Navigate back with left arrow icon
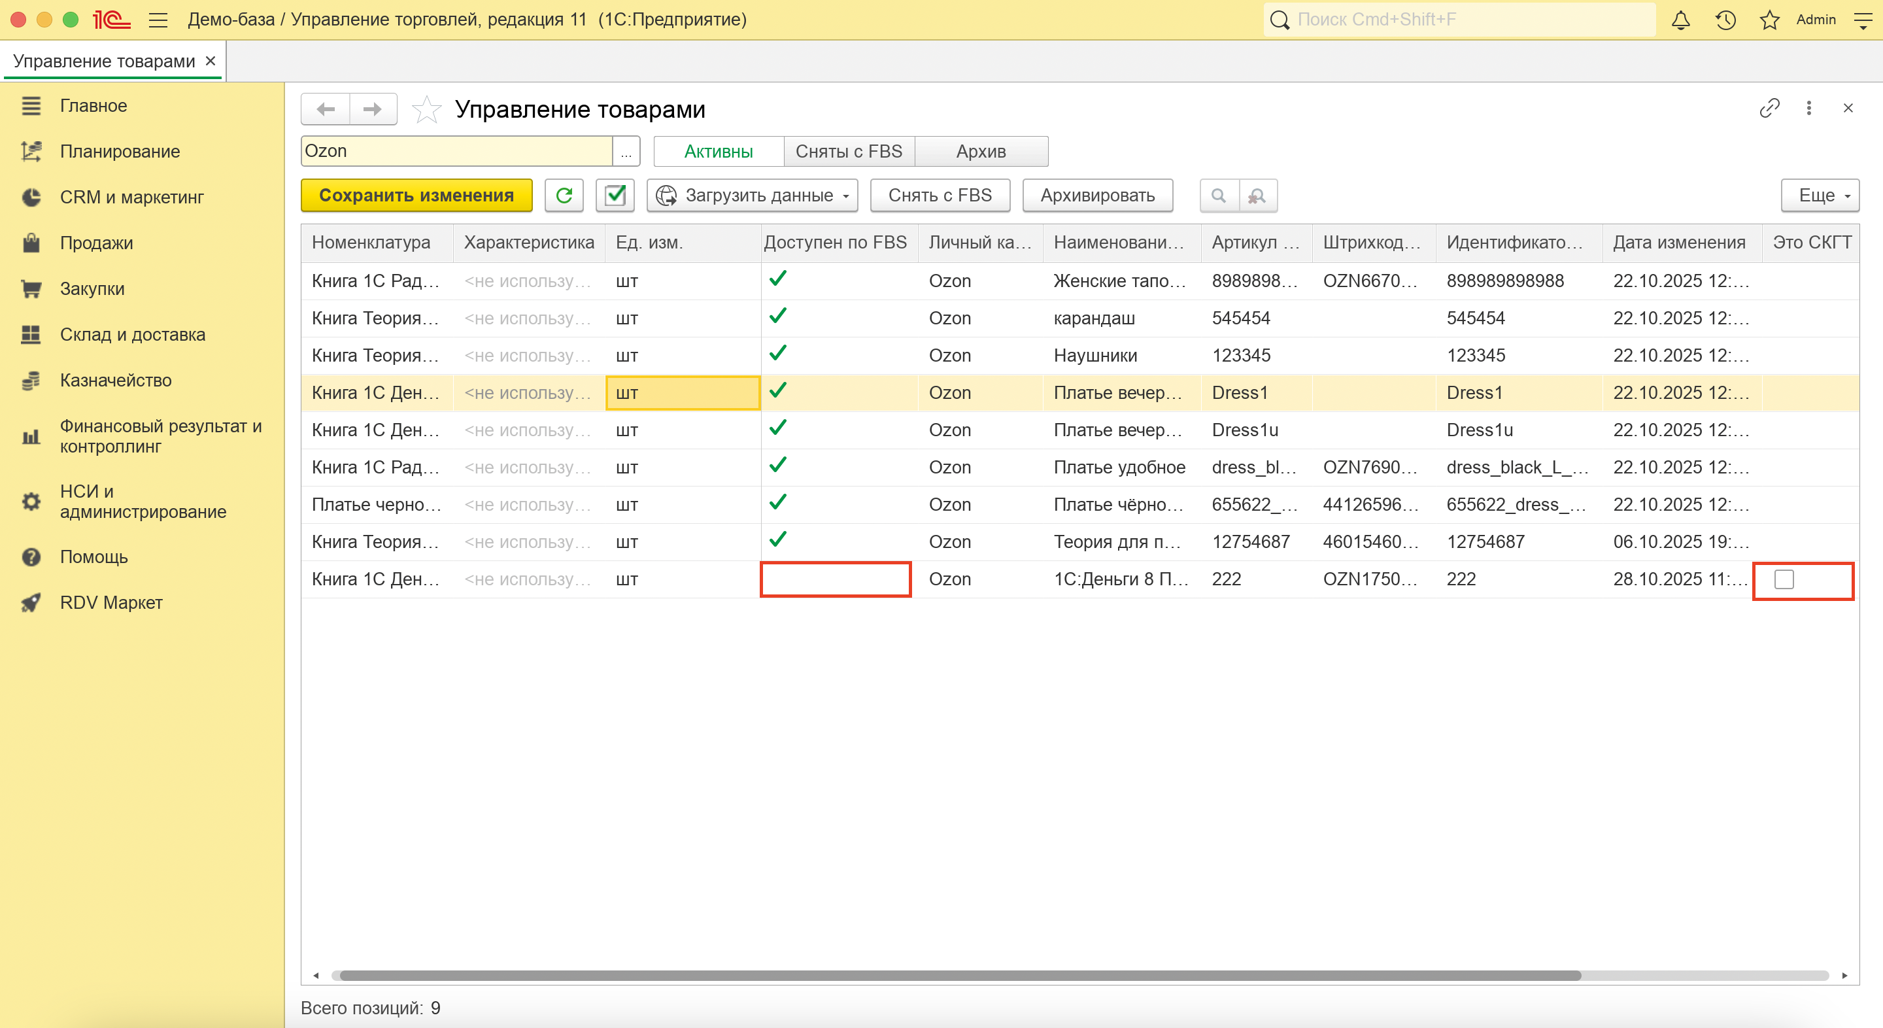The width and height of the screenshot is (1883, 1028). tap(326, 110)
